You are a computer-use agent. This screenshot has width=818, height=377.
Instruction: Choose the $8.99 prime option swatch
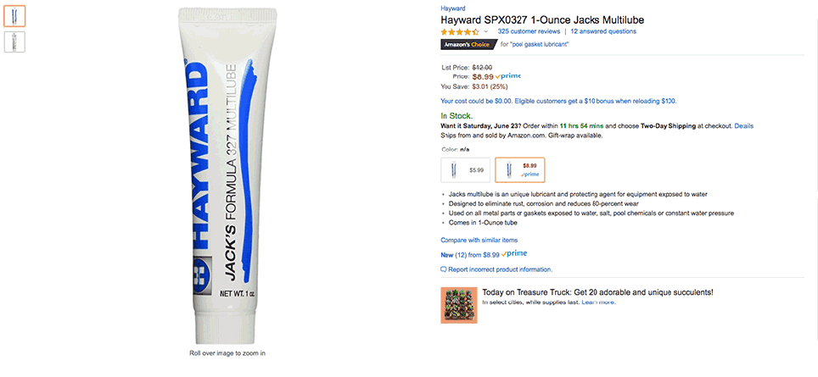tap(519, 169)
